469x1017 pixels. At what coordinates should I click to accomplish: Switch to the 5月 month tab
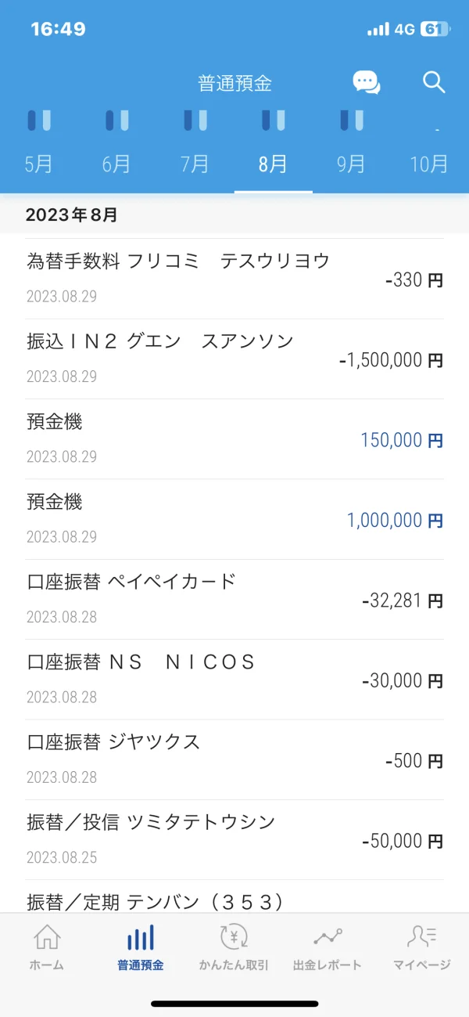point(39,164)
